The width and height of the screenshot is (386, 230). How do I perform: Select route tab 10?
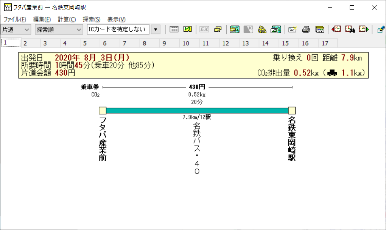coord(190,43)
